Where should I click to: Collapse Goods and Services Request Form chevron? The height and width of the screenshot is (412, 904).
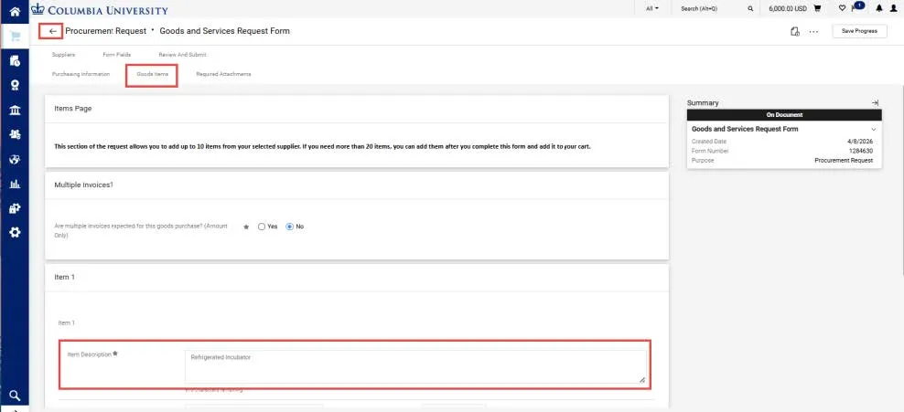click(874, 130)
